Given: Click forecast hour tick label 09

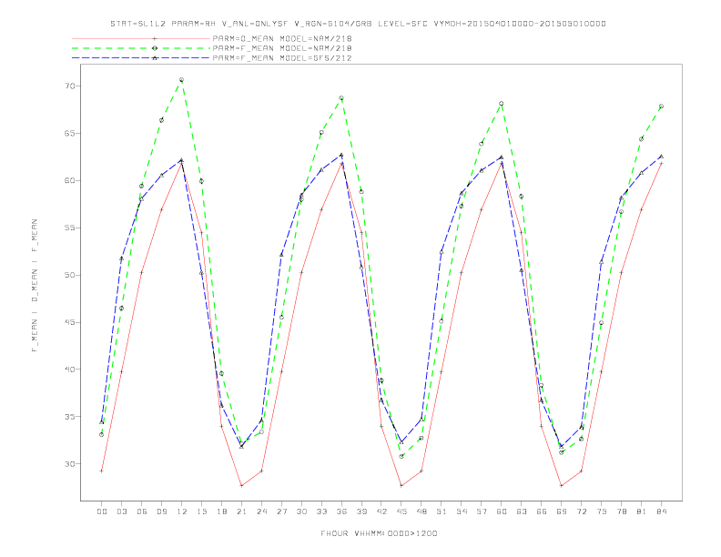Looking at the screenshot, I should [161, 511].
